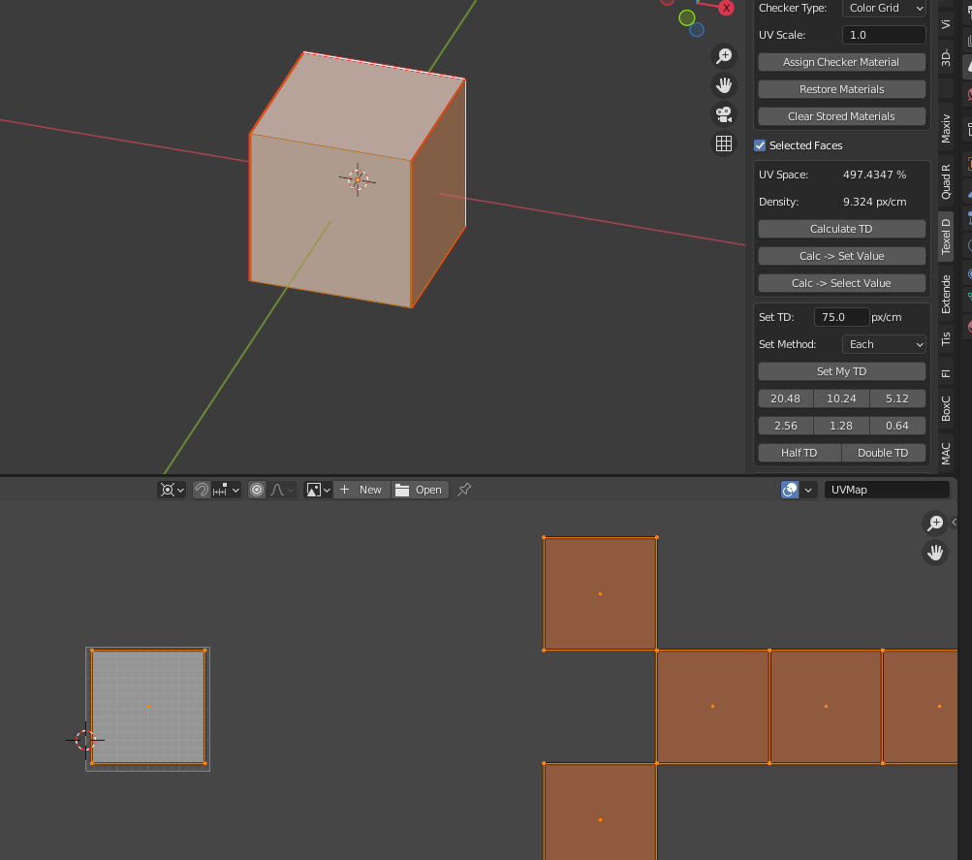Open the image browse dropdown icon

pyautogui.click(x=318, y=490)
